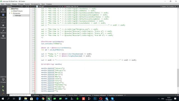
Task: Click the editor vertical scrollbar thumb
Action: point(178,78)
